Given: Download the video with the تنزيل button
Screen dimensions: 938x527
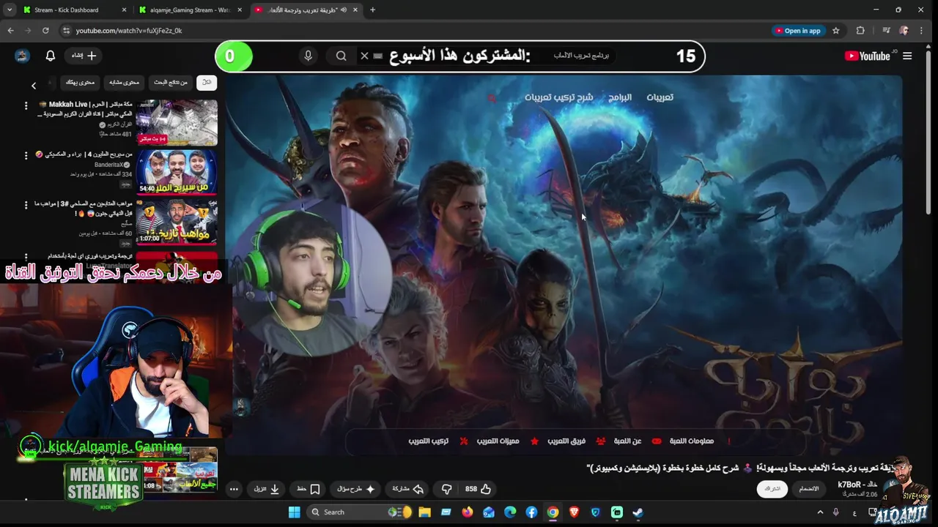Looking at the screenshot, I should pyautogui.click(x=267, y=489).
